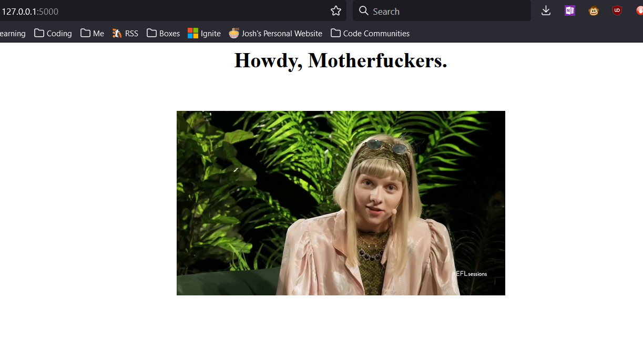643x349 pixels.
Task: Open the Ignite bookmark
Action: click(205, 33)
